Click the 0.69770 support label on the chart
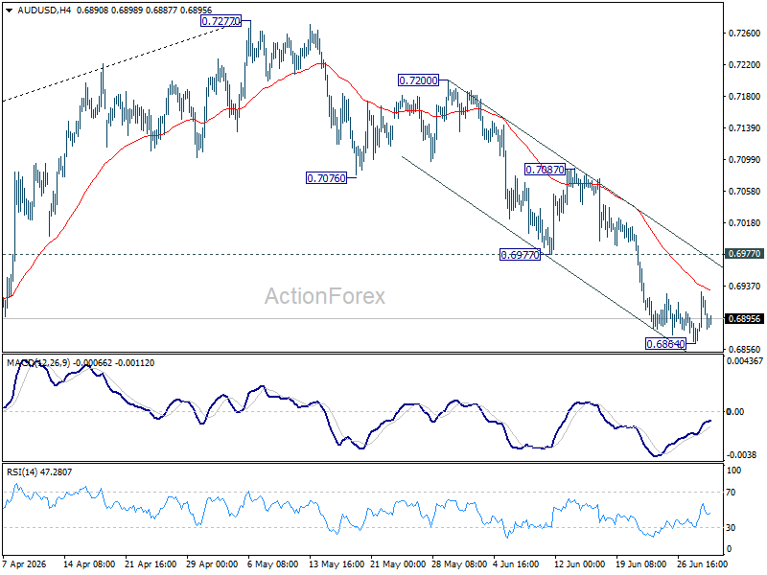This screenshot has width=767, height=575. (x=520, y=255)
